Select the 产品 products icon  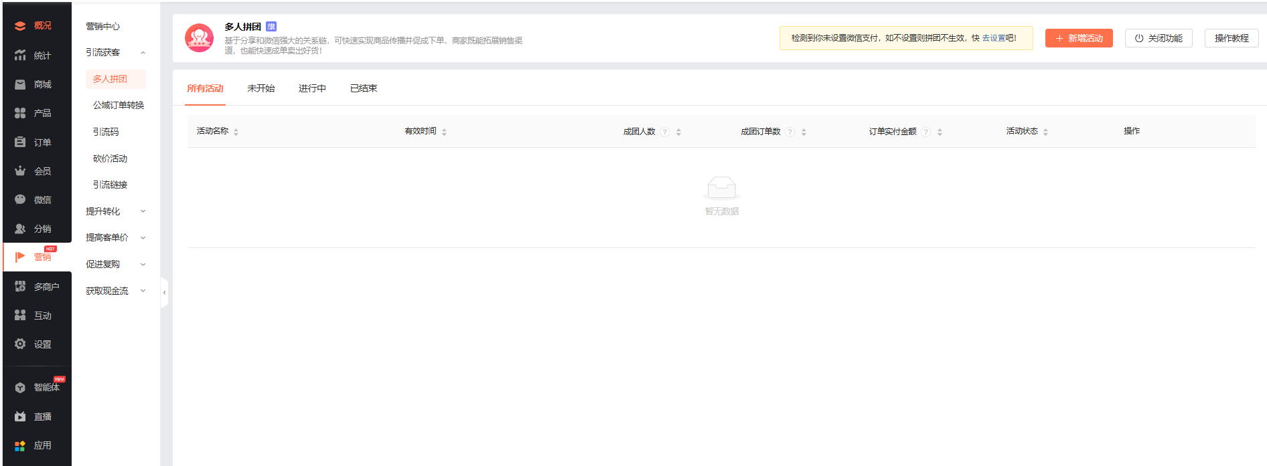pyautogui.click(x=20, y=113)
